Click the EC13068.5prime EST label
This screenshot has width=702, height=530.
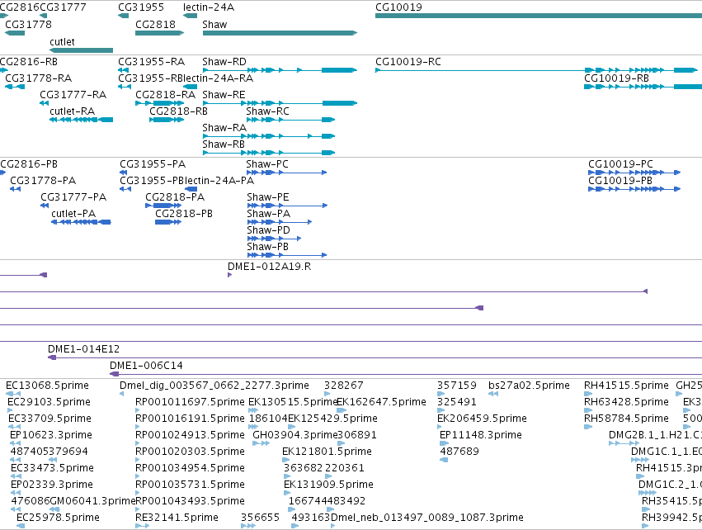pos(47,386)
